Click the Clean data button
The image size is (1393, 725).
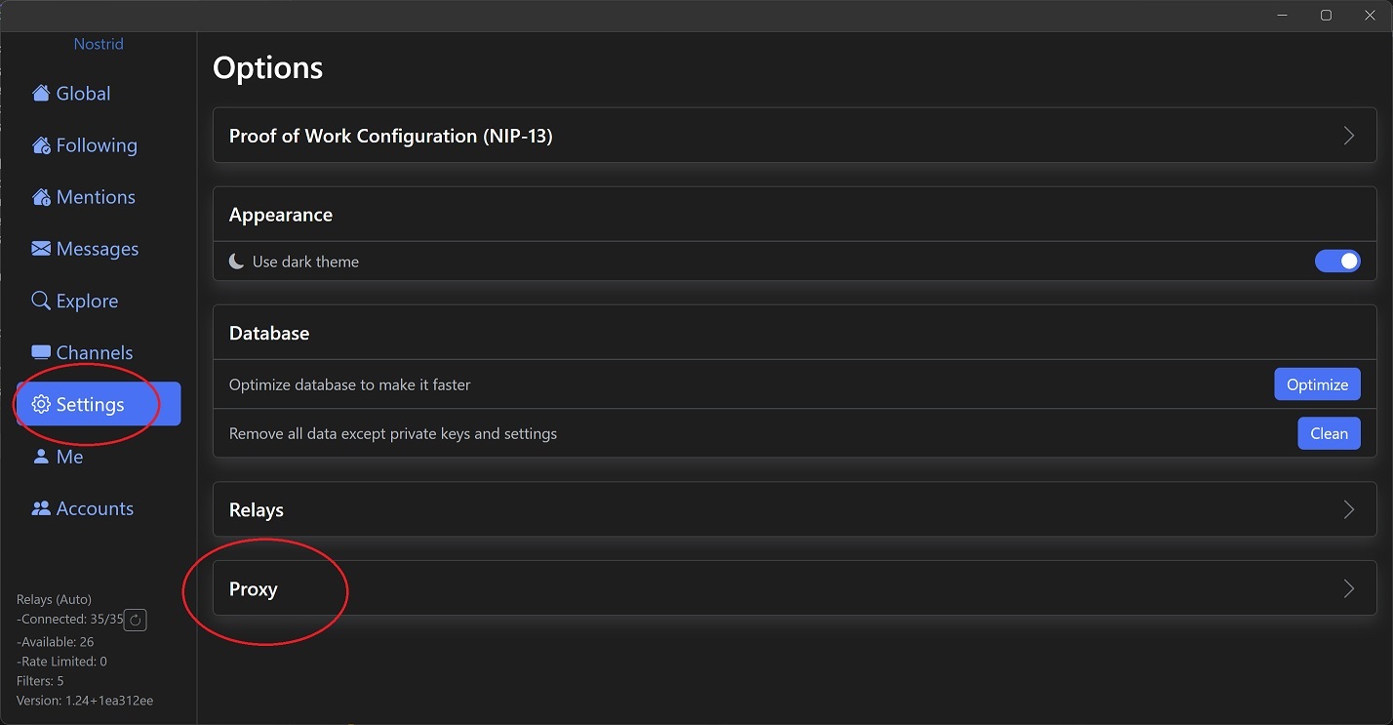(x=1329, y=433)
